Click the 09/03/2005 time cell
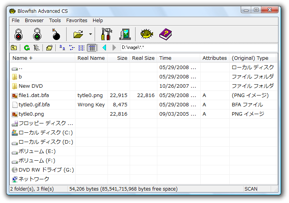Screen dimensions: 289x203 pyautogui.click(x=178, y=114)
